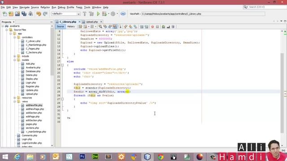Click the Build Project hammer icon
The height and width of the screenshot is (161, 287).
pos(85,14)
